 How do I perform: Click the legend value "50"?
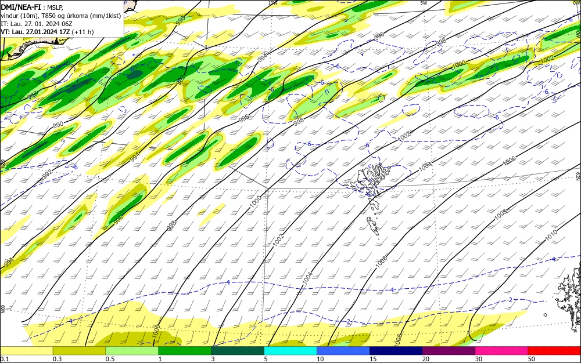point(532,359)
